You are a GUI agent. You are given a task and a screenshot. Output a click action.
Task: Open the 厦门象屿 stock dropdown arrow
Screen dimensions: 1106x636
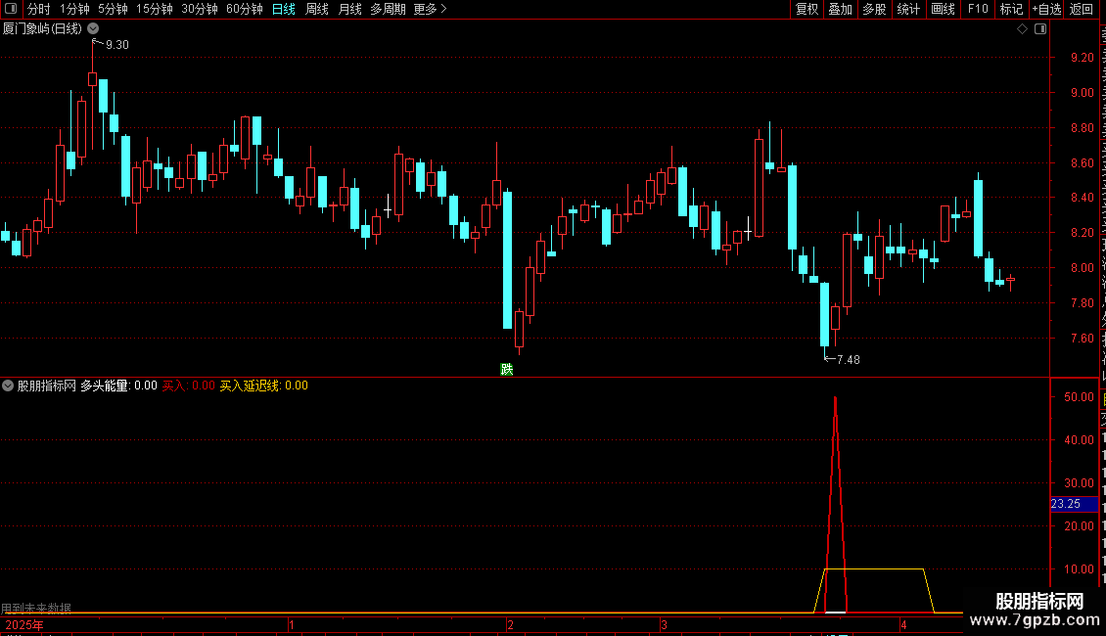pos(93,29)
